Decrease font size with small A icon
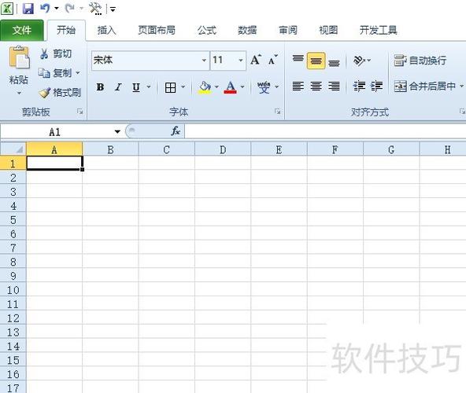Screen dimensions: 466x393 point(272,60)
